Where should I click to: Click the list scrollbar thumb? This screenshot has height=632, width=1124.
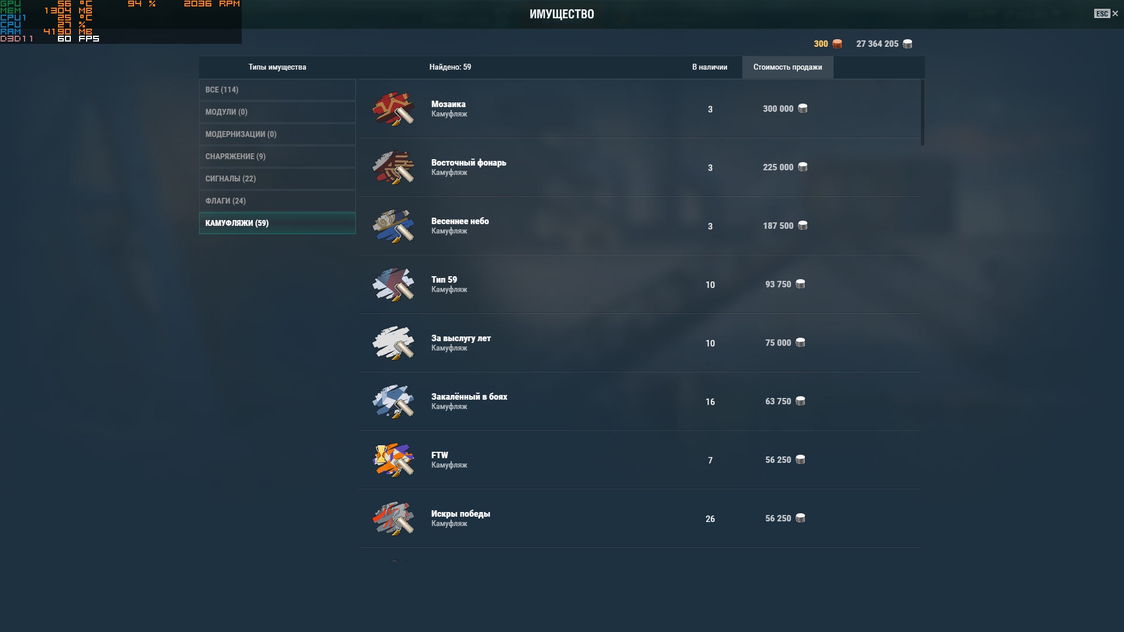923,112
